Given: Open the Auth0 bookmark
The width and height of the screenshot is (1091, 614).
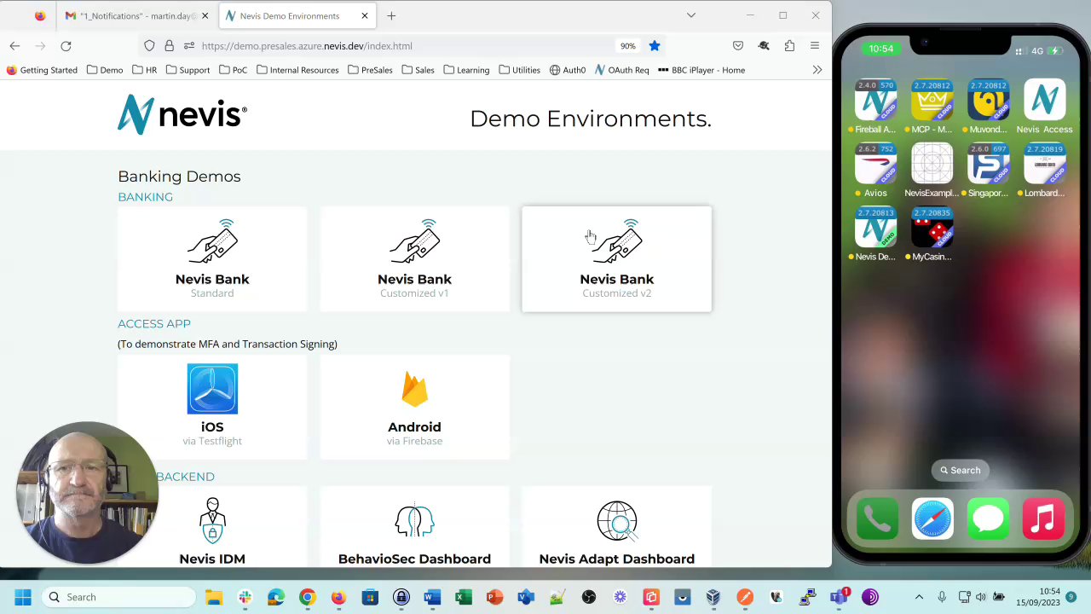Looking at the screenshot, I should click(x=568, y=70).
